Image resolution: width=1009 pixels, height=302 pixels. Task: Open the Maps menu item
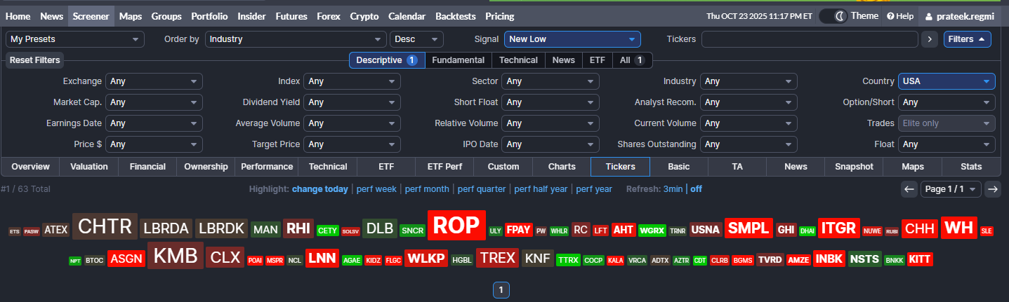pos(131,16)
